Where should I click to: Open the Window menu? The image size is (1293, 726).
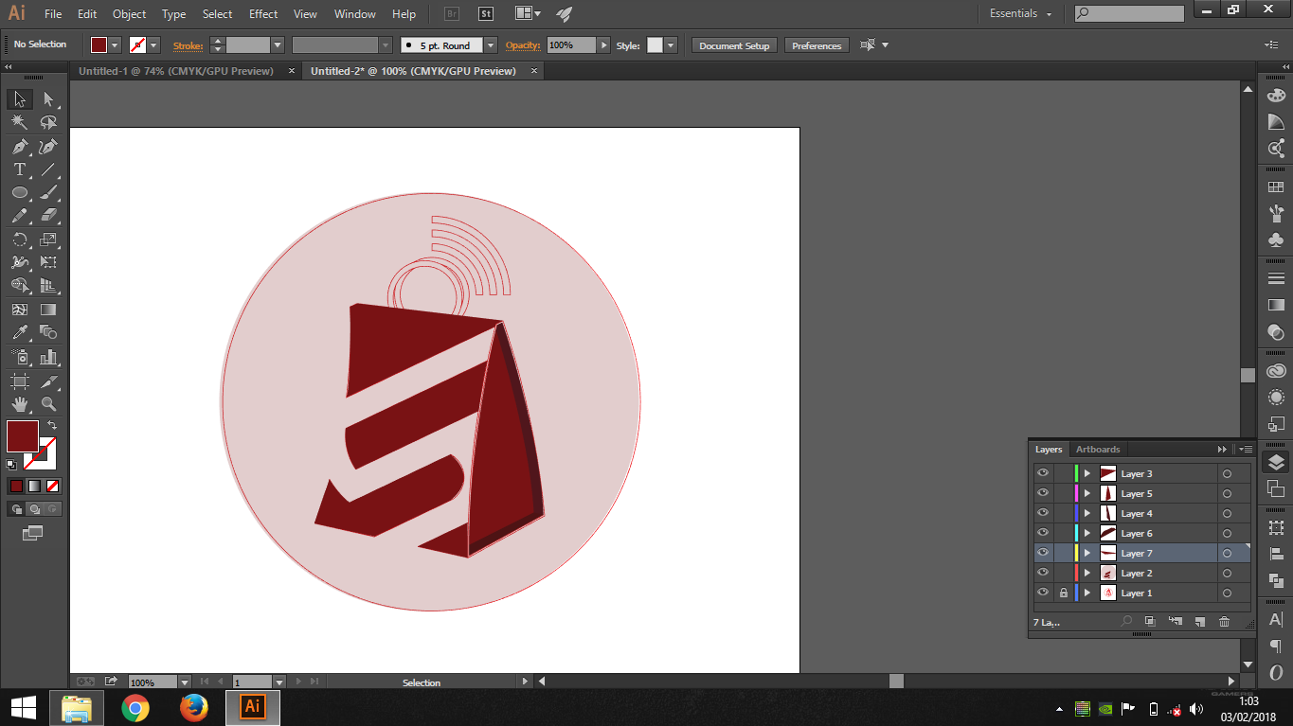click(x=355, y=14)
